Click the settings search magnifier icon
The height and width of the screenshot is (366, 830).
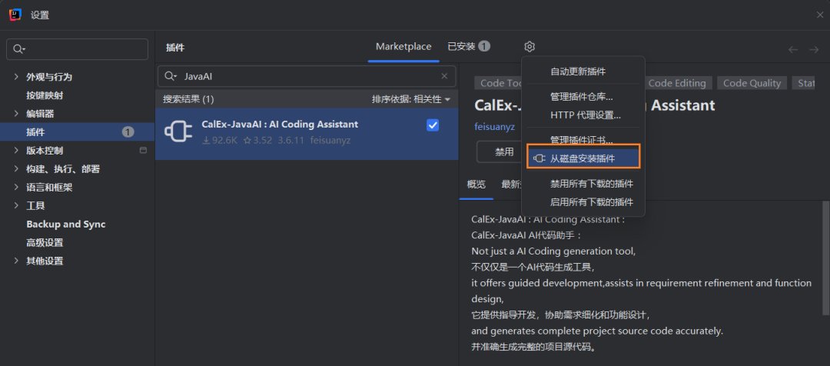tap(19, 49)
